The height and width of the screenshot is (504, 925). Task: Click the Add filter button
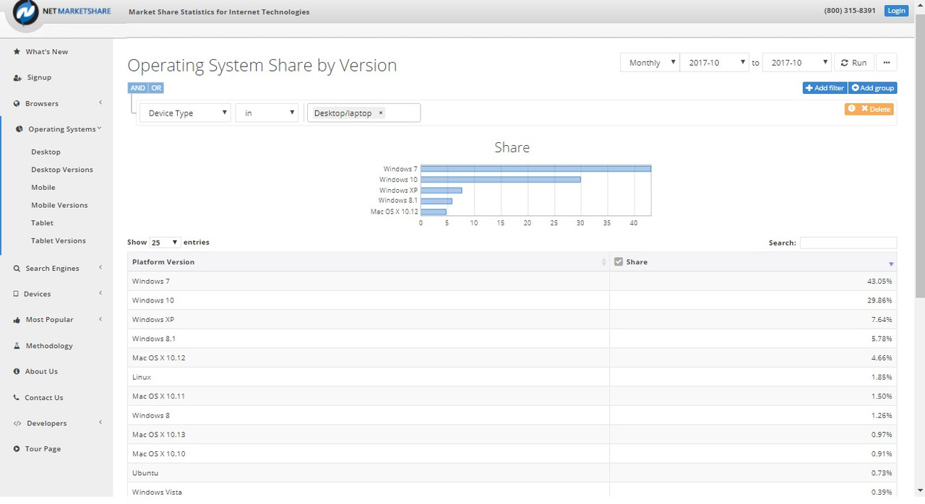click(x=825, y=88)
